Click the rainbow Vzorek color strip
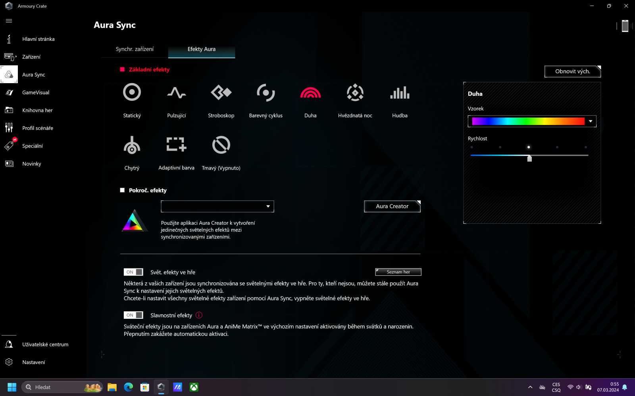The image size is (635, 396). click(x=528, y=121)
